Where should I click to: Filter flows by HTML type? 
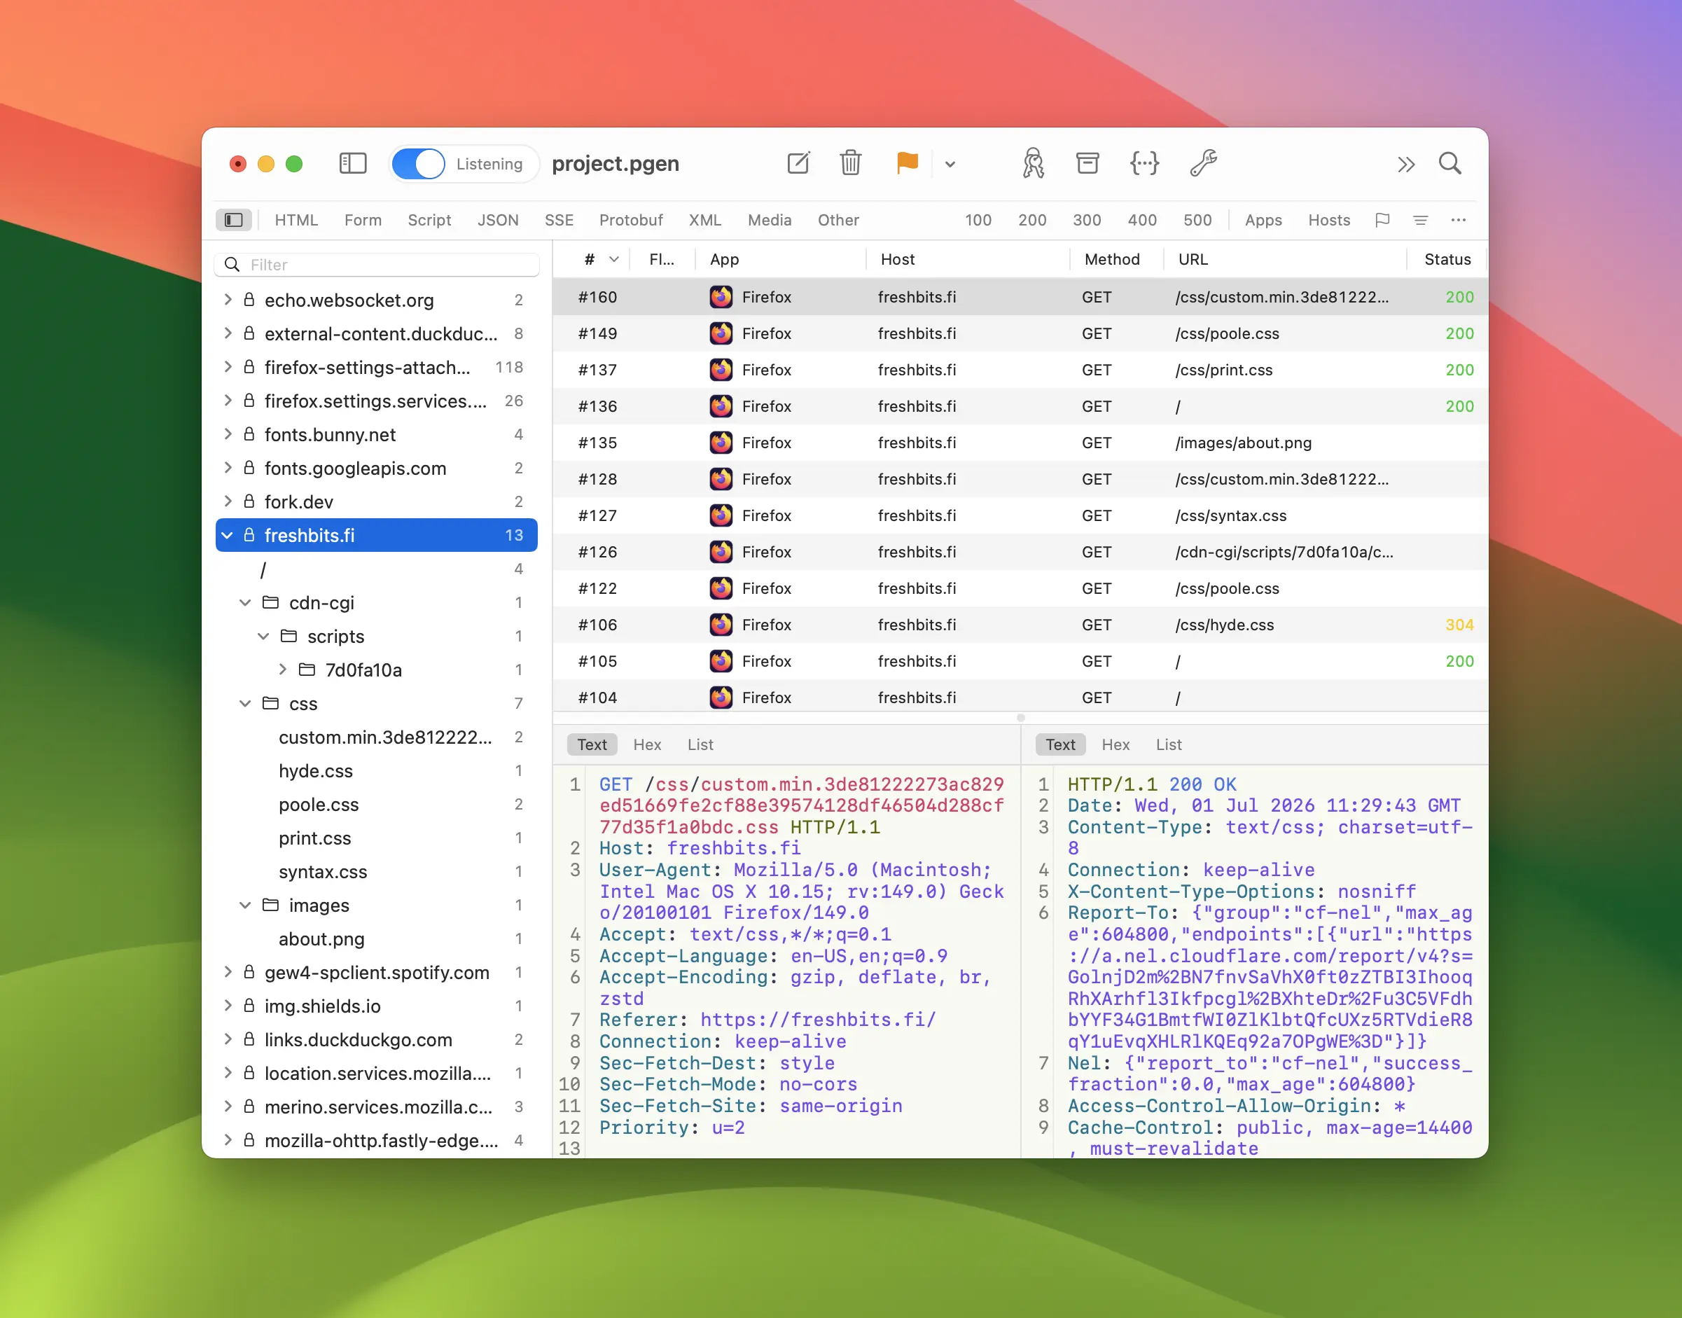point(296,220)
